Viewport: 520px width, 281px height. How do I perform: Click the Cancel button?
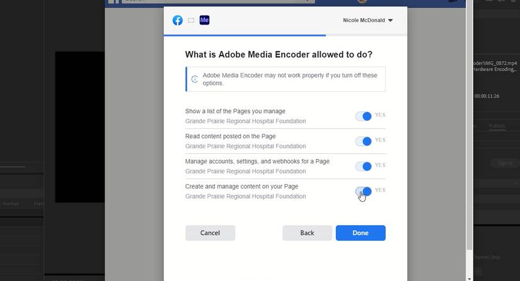(x=211, y=233)
